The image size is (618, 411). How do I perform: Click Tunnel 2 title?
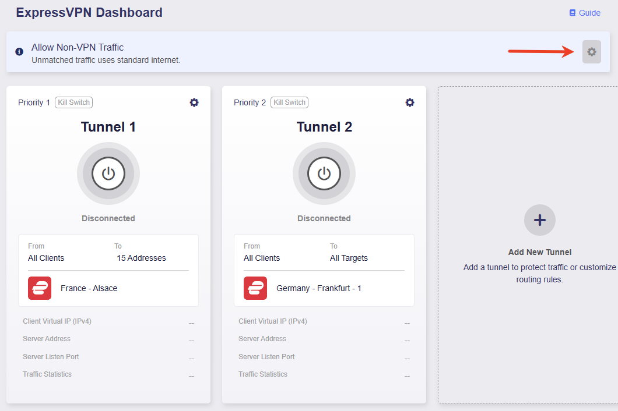(324, 127)
